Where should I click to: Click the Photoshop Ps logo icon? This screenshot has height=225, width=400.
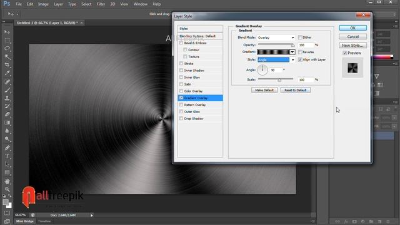point(7,4)
